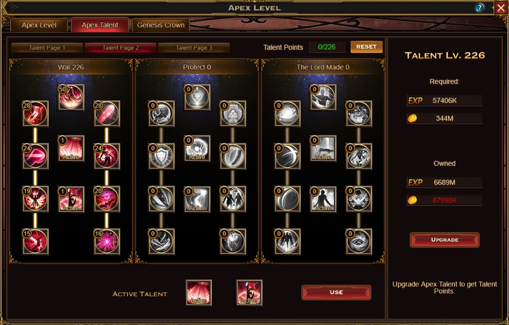
Task: Select the War talent with 15 points
Action: tap(35, 242)
